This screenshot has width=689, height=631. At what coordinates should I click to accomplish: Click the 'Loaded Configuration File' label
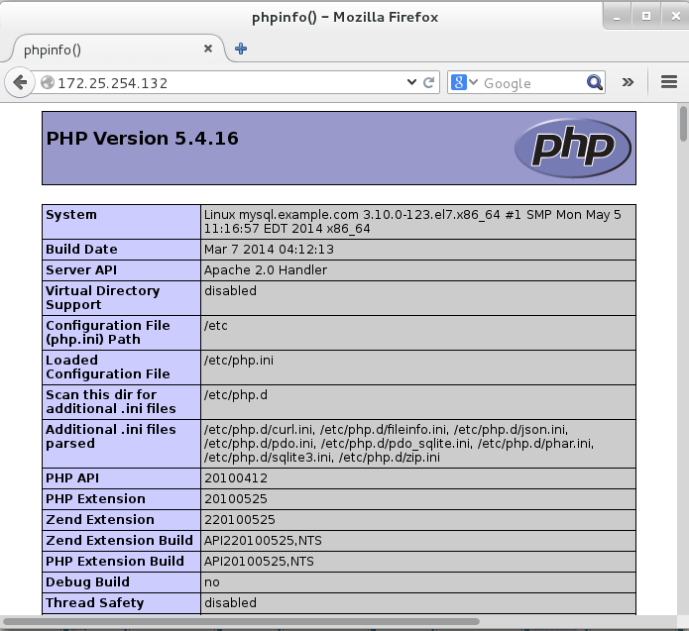(108, 368)
